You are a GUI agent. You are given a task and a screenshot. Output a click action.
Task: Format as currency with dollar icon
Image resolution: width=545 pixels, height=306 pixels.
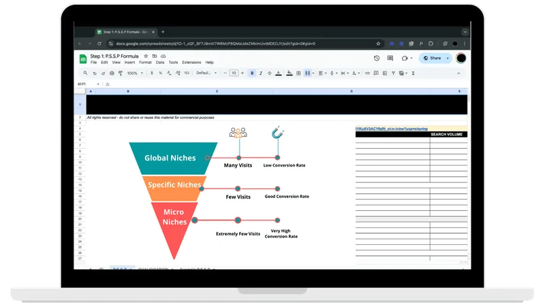pyautogui.click(x=152, y=73)
